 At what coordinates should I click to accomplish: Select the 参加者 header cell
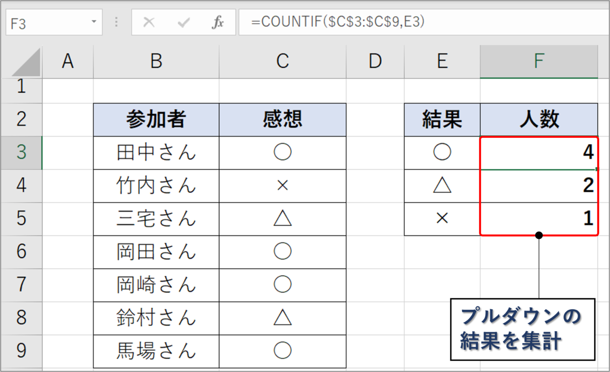[x=156, y=120]
